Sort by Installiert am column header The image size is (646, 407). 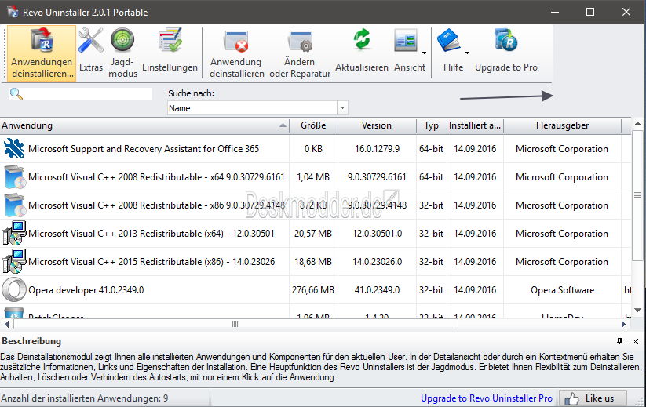click(x=475, y=125)
